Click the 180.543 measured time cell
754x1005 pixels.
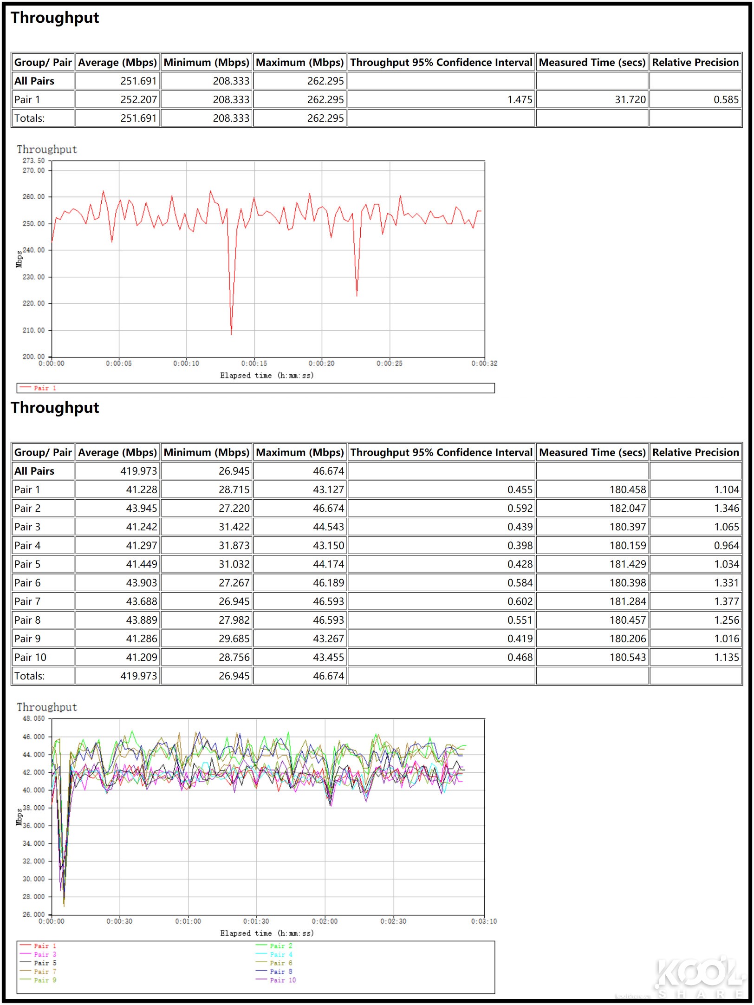pos(592,657)
